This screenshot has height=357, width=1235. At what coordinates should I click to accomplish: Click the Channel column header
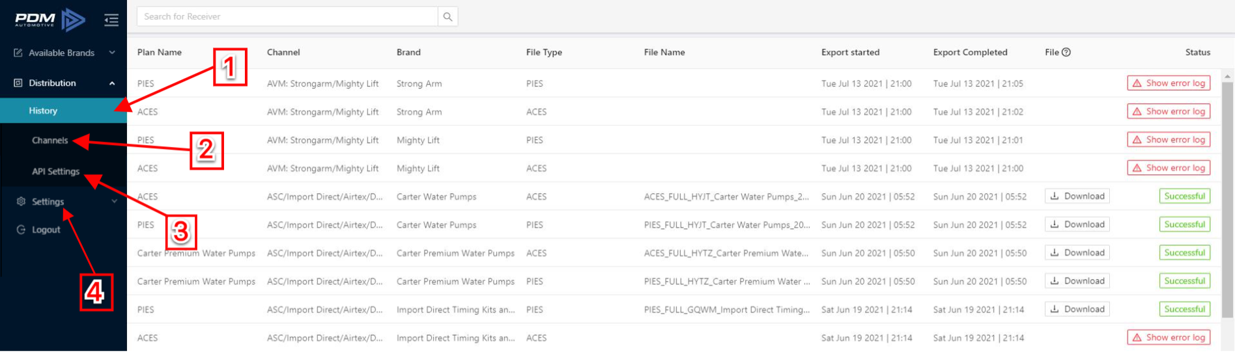283,53
